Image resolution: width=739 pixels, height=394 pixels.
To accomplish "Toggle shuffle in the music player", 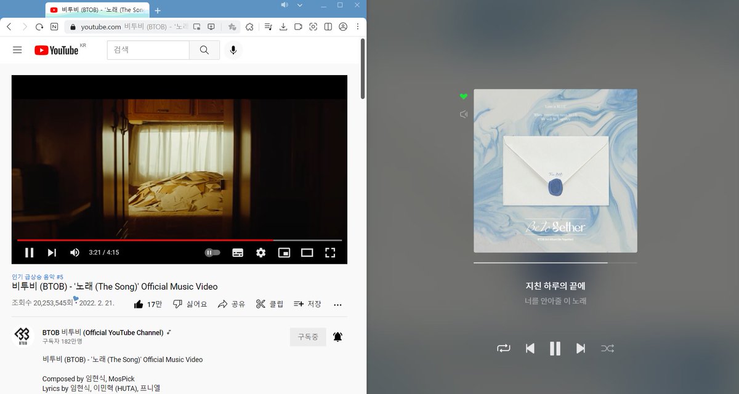I will click(607, 348).
